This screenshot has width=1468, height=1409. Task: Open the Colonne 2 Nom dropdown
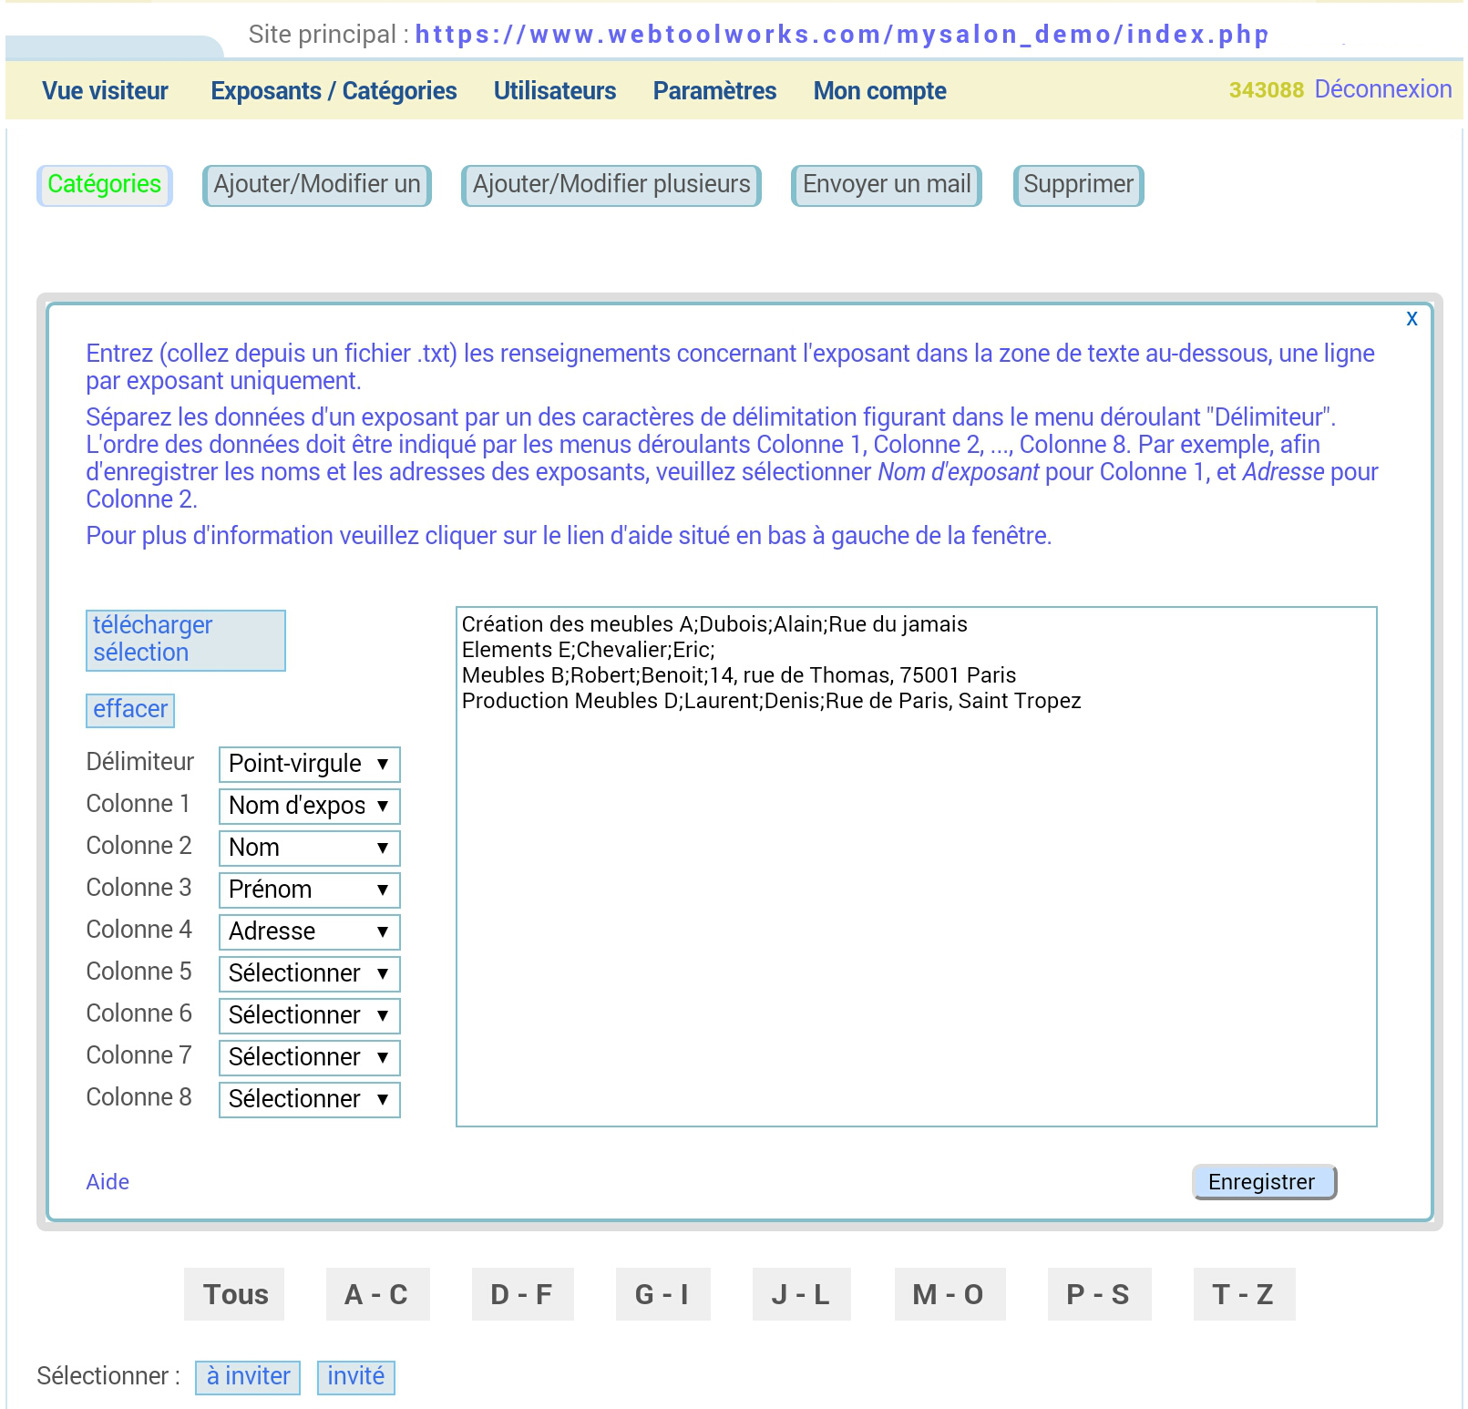coord(309,848)
